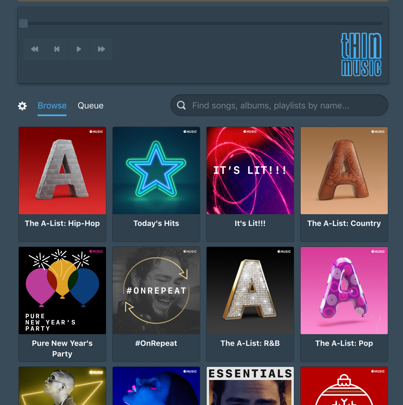This screenshot has height=405, width=403.
Task: Click the magnifying glass search icon
Action: pyautogui.click(x=181, y=105)
